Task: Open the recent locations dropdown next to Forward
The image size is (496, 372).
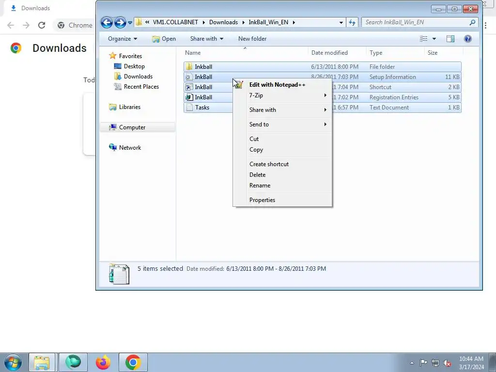Action: point(130,23)
